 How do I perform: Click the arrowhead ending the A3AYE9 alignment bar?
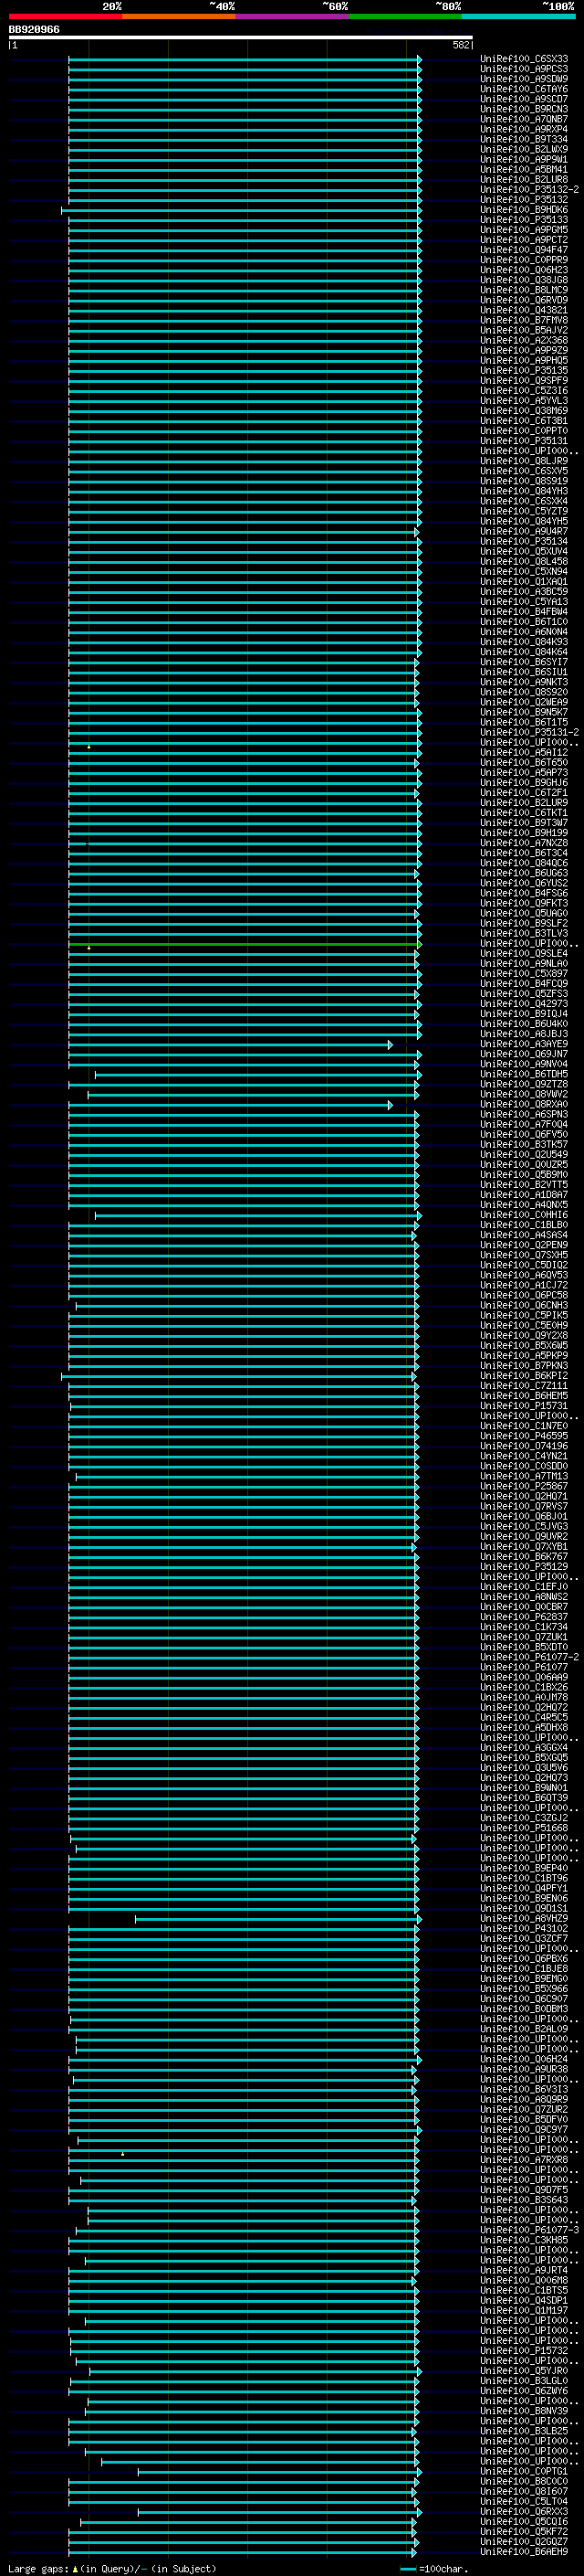pyautogui.click(x=391, y=1045)
